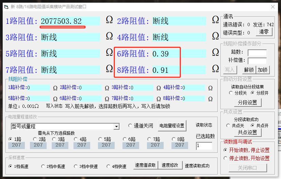Close the resistance test window
This screenshot has width=281, height=179.
coord(272,6)
